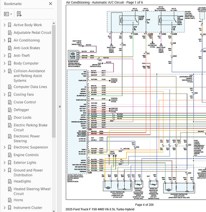The height and width of the screenshot is (212, 206).
Task: Expand the Cooling Fans bookmark
Action: [5, 95]
